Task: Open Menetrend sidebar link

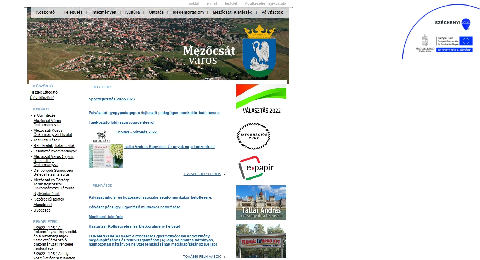Action: 43,205
